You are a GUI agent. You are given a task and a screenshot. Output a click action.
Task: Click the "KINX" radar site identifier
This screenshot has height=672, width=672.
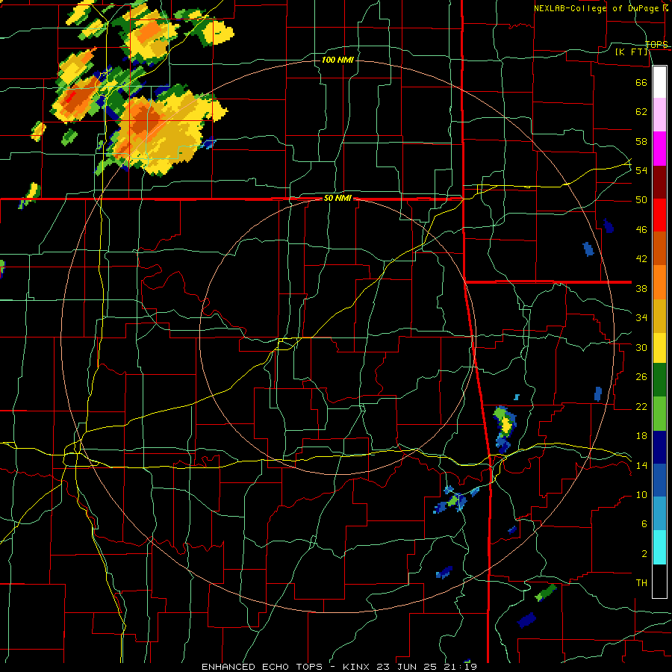click(358, 667)
